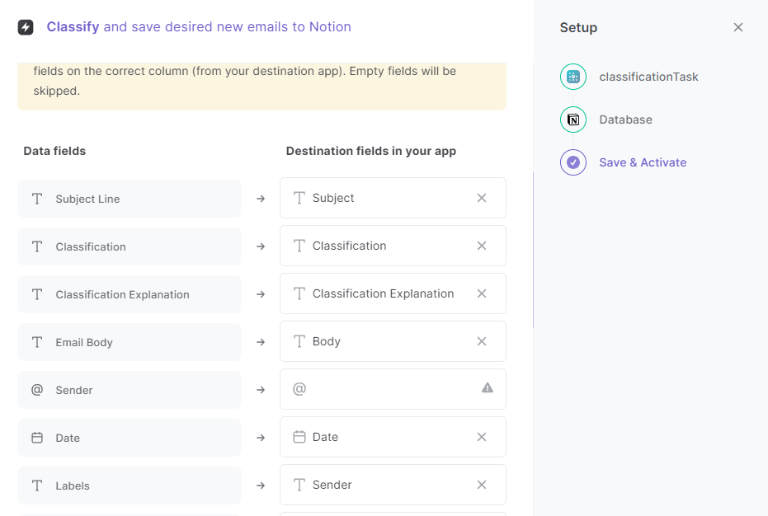Click the @ icon in the Sender data field
768x516 pixels.
[x=37, y=390]
